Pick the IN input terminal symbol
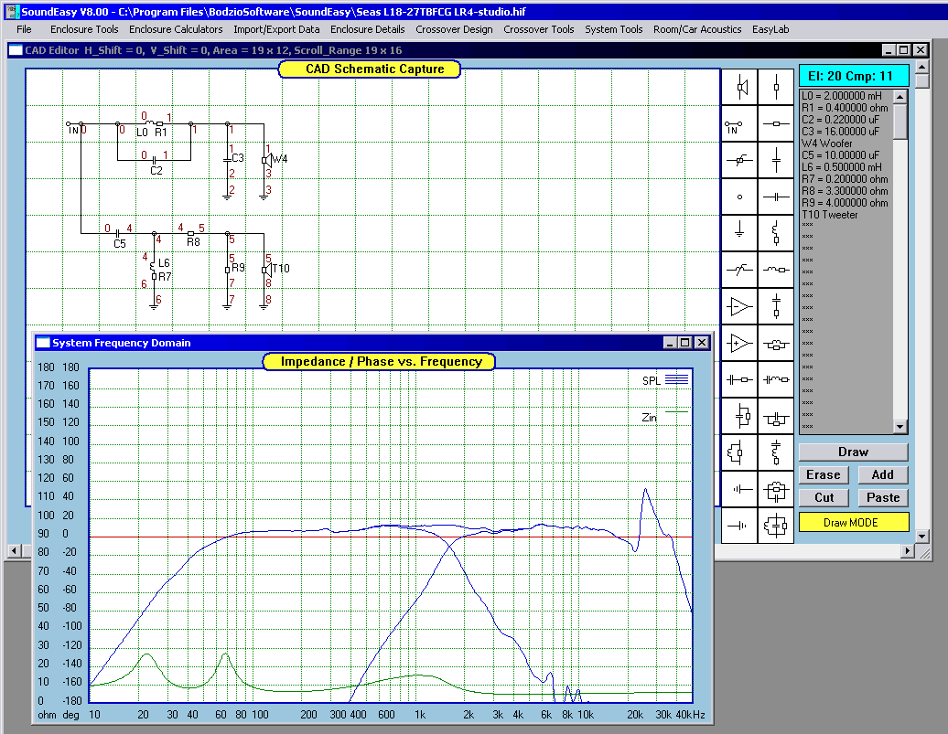The image size is (948, 734). click(x=739, y=123)
